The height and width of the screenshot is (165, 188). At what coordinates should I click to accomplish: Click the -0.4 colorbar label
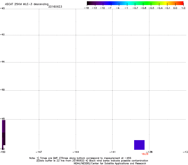(x=160, y=8)
